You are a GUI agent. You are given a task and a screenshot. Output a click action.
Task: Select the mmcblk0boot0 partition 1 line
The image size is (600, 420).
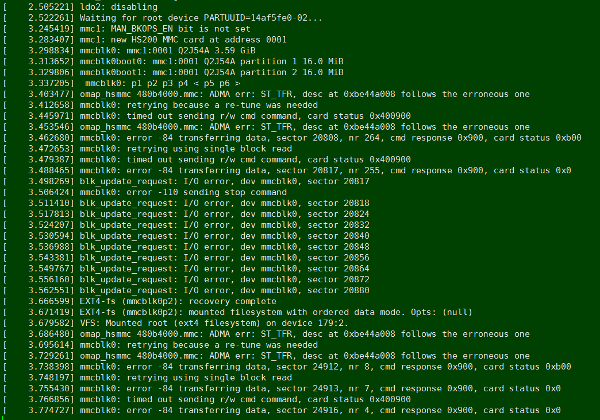coord(211,61)
